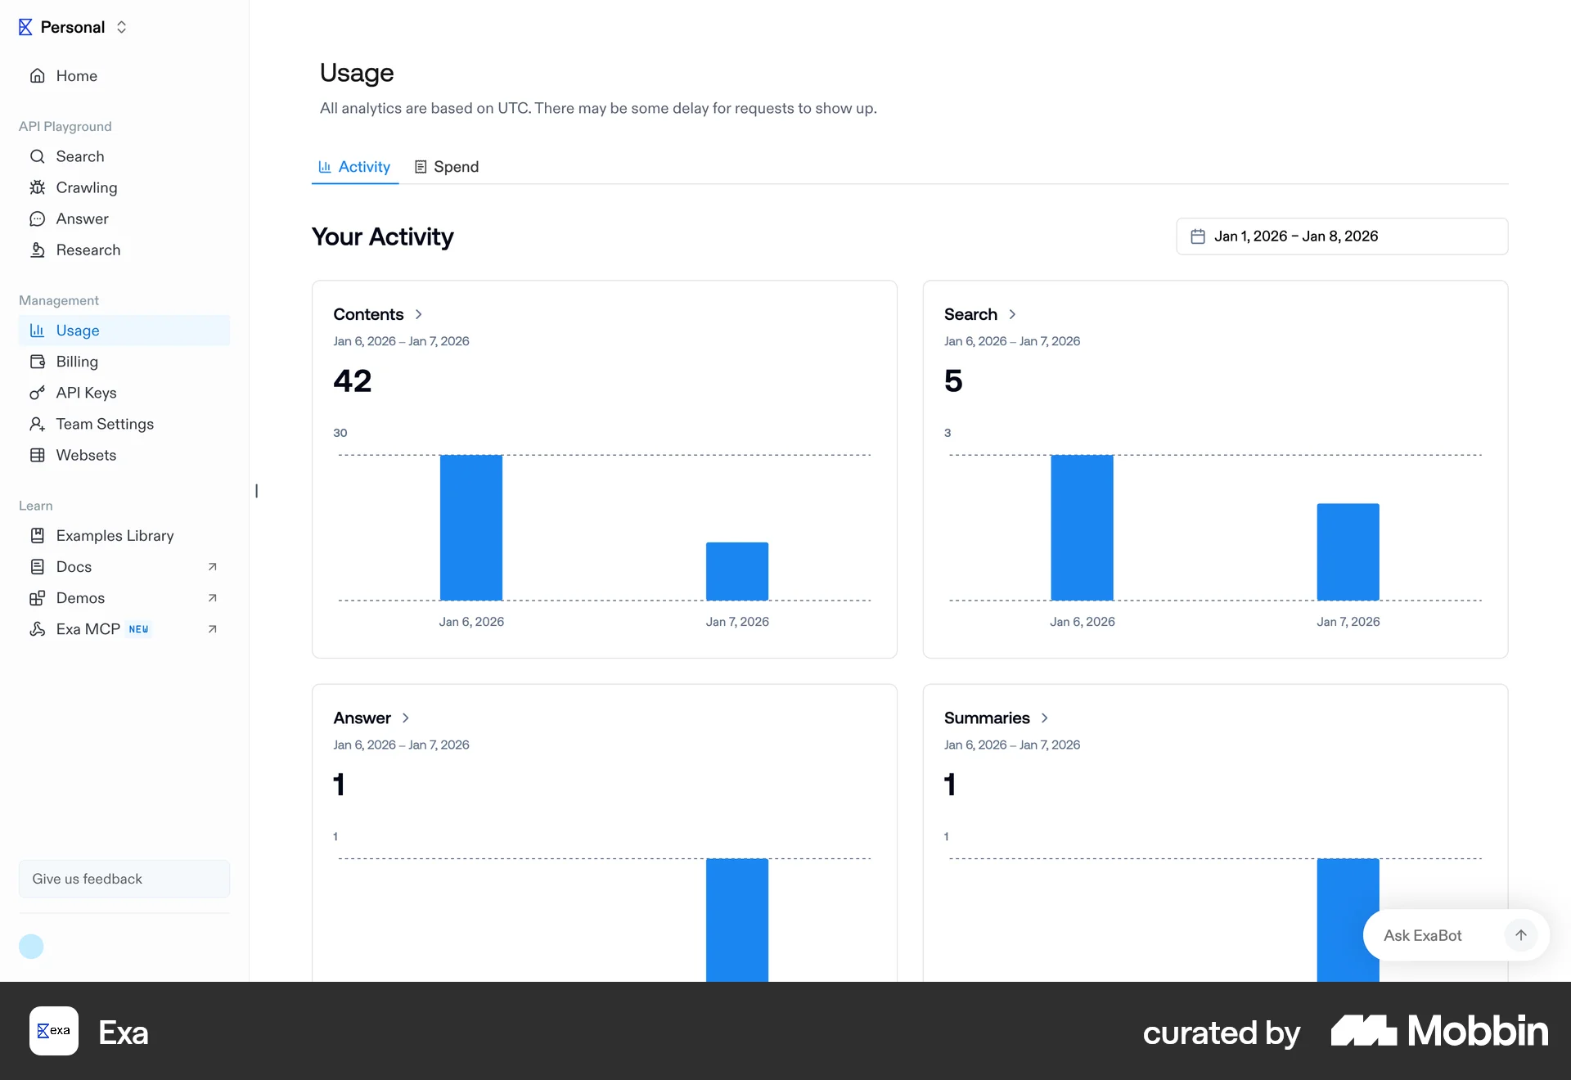Open the API Keys key icon
This screenshot has height=1080, width=1571.
click(x=37, y=393)
